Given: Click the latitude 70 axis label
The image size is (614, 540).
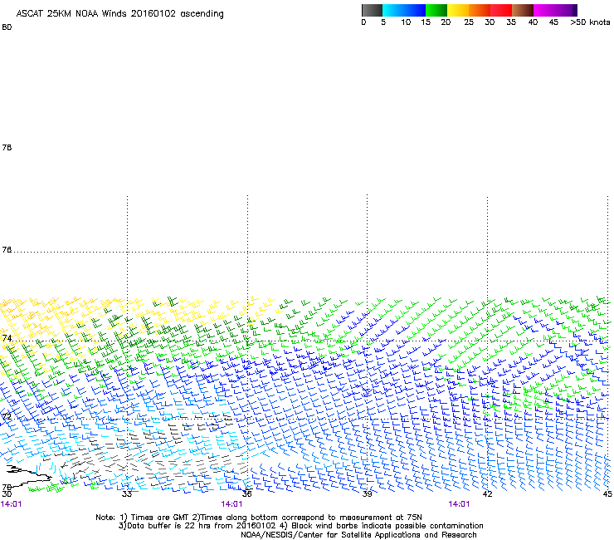Looking at the screenshot, I should tap(7, 487).
